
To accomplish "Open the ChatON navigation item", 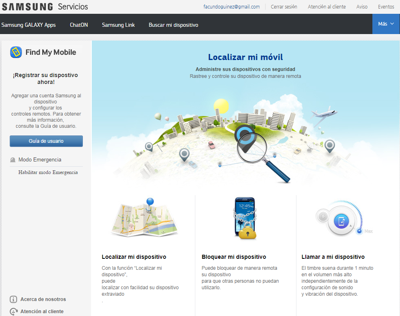I will pyautogui.click(x=79, y=25).
